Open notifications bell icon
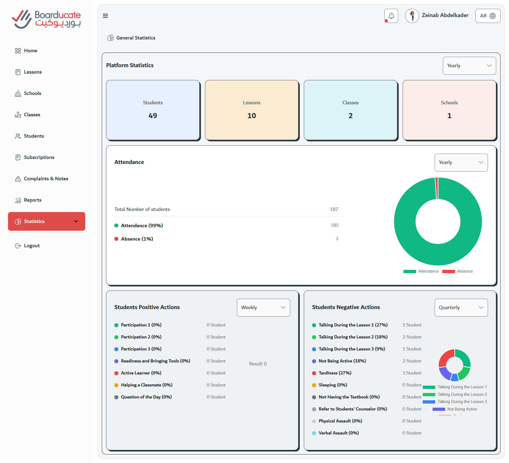The height and width of the screenshot is (463, 509). click(391, 16)
